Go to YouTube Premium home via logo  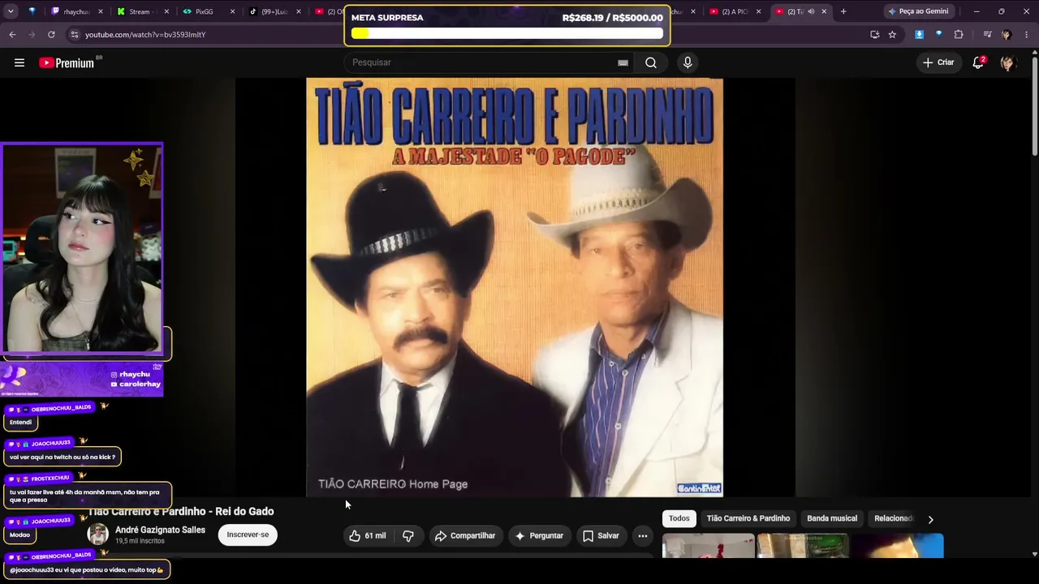[x=67, y=62]
